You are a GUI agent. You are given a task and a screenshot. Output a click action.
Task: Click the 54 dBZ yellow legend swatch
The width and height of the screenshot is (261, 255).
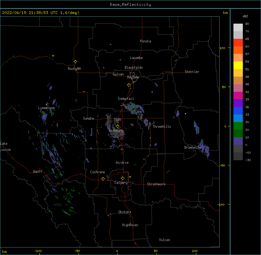238,65
